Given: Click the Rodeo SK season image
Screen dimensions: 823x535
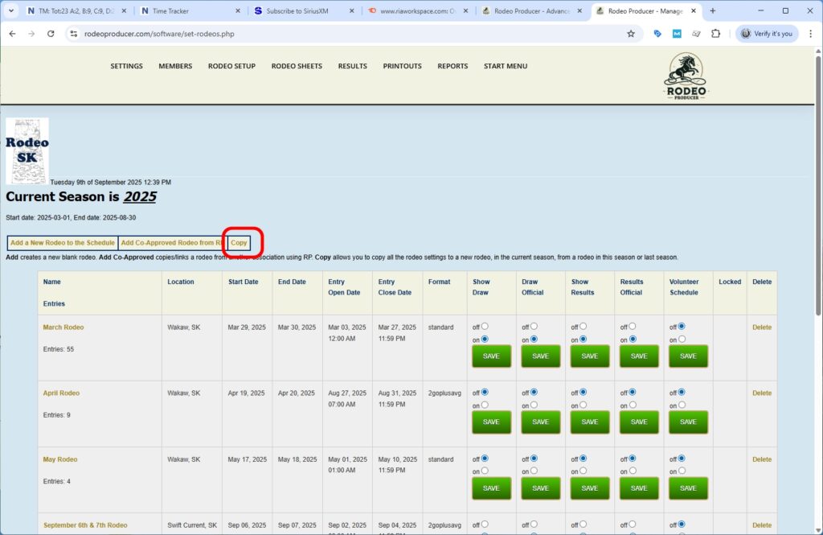Looking at the screenshot, I should (27, 150).
